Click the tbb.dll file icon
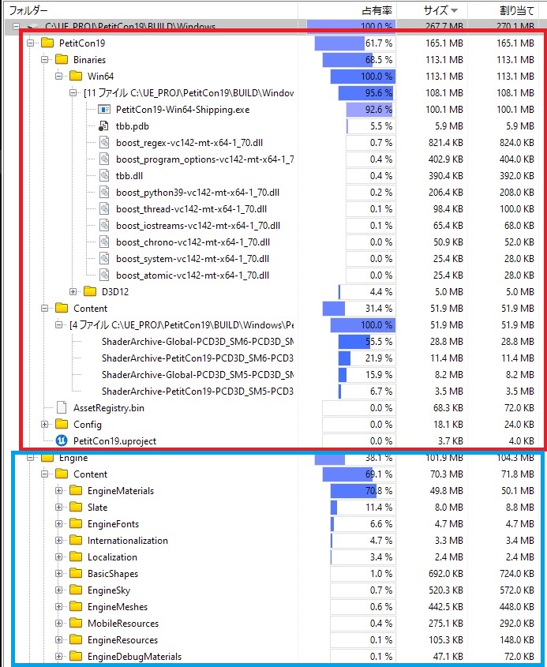547x667 pixels. click(104, 176)
